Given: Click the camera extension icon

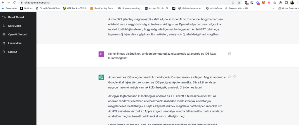Looking at the screenshot, I should (x=275, y=2).
